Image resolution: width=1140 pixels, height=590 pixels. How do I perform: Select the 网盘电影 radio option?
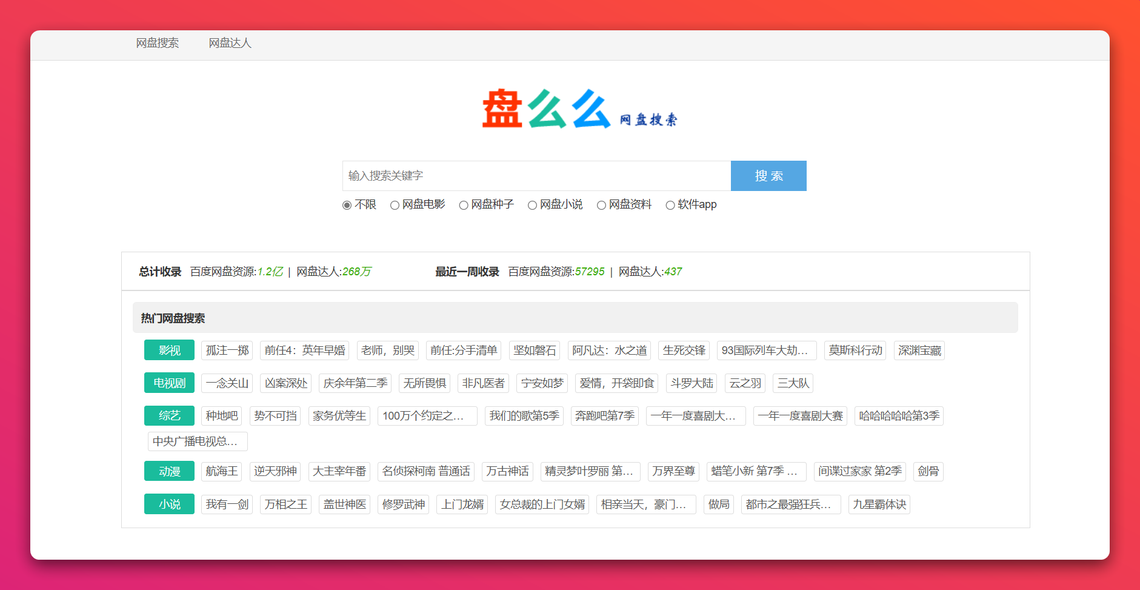click(395, 205)
